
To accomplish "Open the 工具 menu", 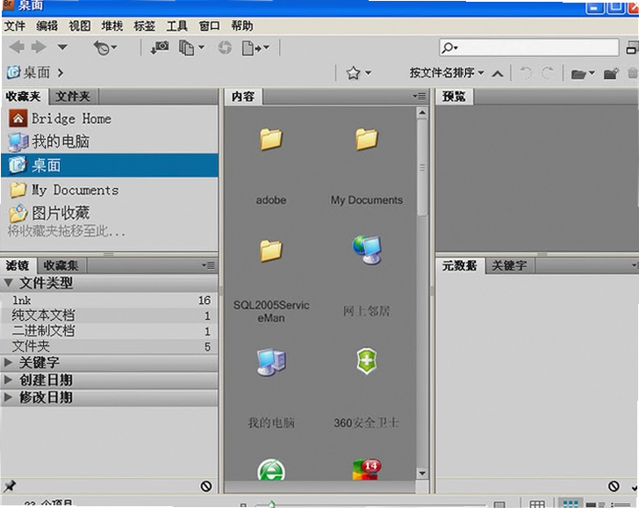I will click(176, 26).
